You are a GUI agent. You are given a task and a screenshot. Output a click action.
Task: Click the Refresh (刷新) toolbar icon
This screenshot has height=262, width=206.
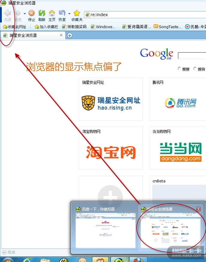click(42, 13)
